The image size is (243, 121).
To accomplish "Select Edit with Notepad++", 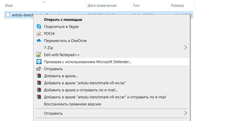I will click(62, 55).
